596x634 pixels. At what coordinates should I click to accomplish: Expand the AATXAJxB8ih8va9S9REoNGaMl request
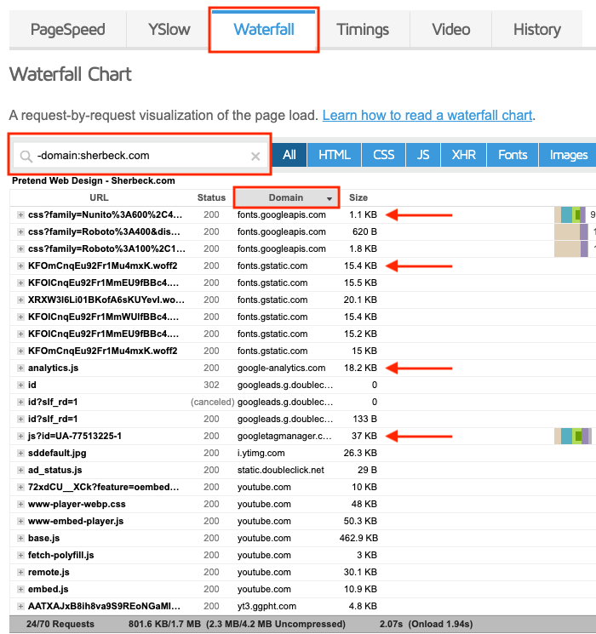pyautogui.click(x=20, y=606)
